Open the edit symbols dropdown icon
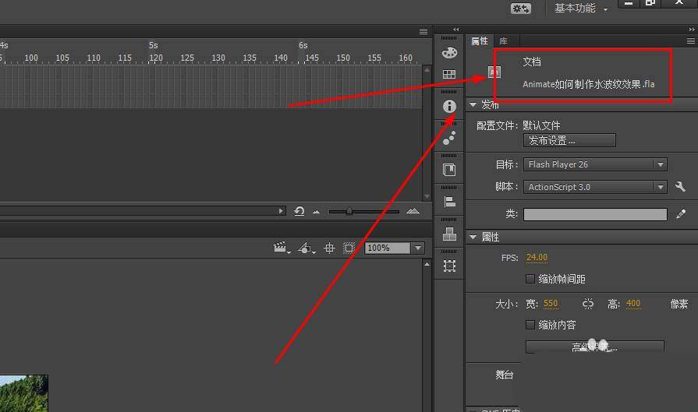698x412 pixels. [x=306, y=248]
